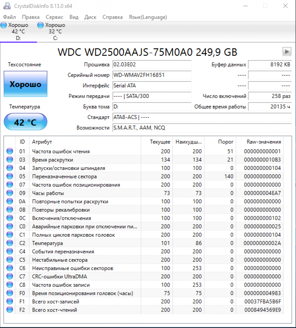Click the 42 °C temperature button
The image size is (296, 328).
pos(26,122)
